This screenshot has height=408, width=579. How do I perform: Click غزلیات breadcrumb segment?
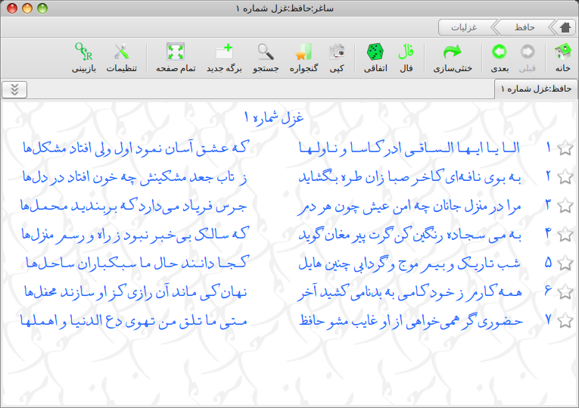tap(464, 27)
